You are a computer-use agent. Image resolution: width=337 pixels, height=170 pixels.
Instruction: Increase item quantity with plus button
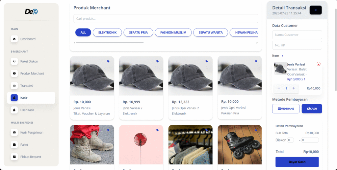[294, 88]
